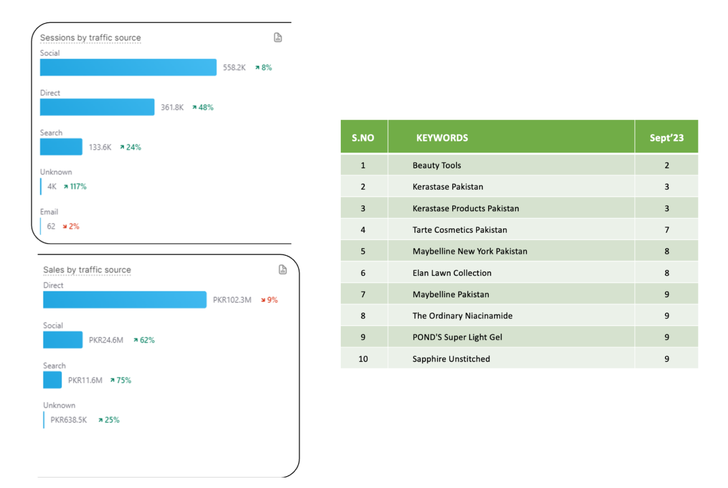Click the Unknown label in sessions chart
This screenshot has width=728, height=488.
[56, 172]
